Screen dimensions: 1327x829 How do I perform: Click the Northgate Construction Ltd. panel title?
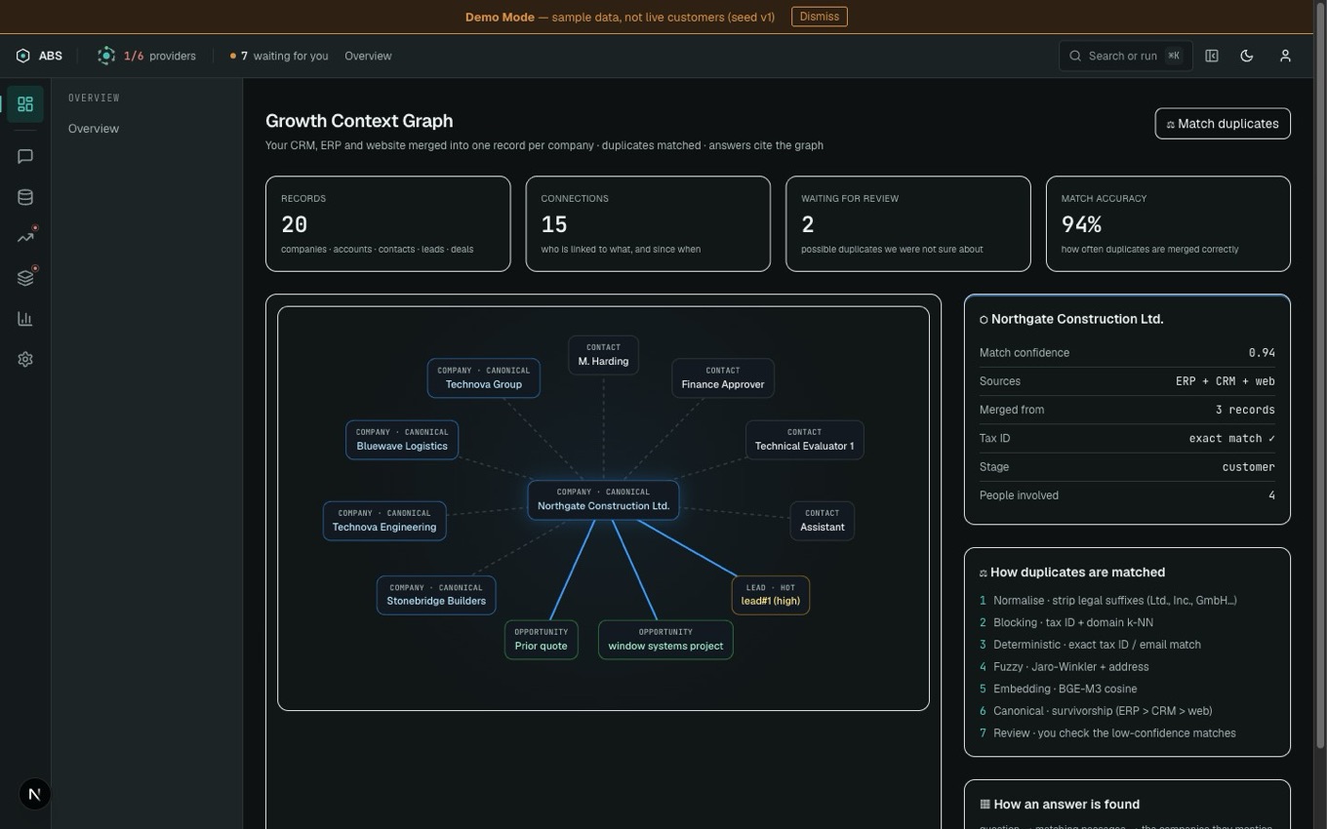coord(1077,319)
